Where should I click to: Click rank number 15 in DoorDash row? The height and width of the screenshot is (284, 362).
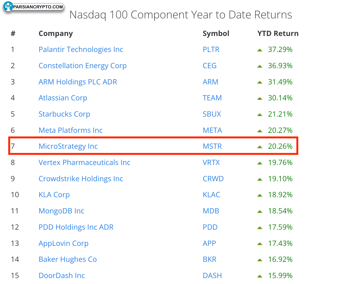click(x=15, y=276)
